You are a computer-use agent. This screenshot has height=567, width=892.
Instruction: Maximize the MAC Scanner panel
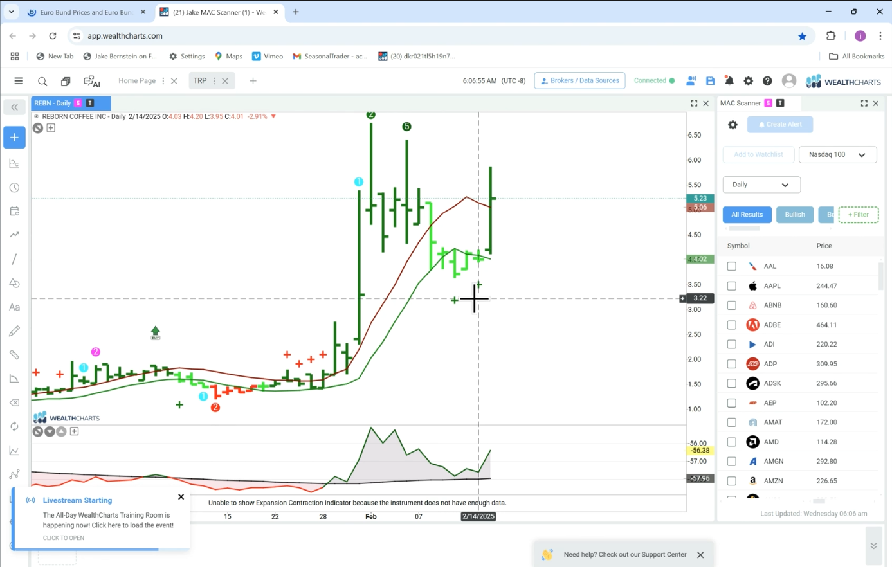click(x=864, y=103)
